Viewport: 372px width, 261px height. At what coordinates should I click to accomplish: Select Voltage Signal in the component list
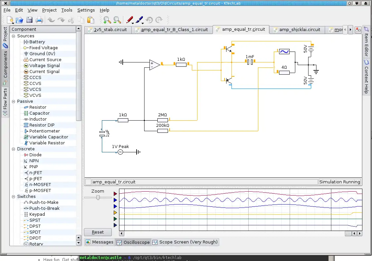[44, 66]
